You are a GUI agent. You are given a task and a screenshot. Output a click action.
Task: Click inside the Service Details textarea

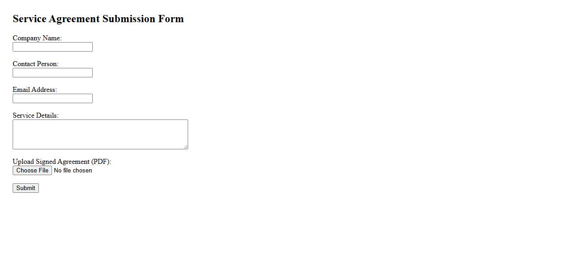tap(100, 134)
